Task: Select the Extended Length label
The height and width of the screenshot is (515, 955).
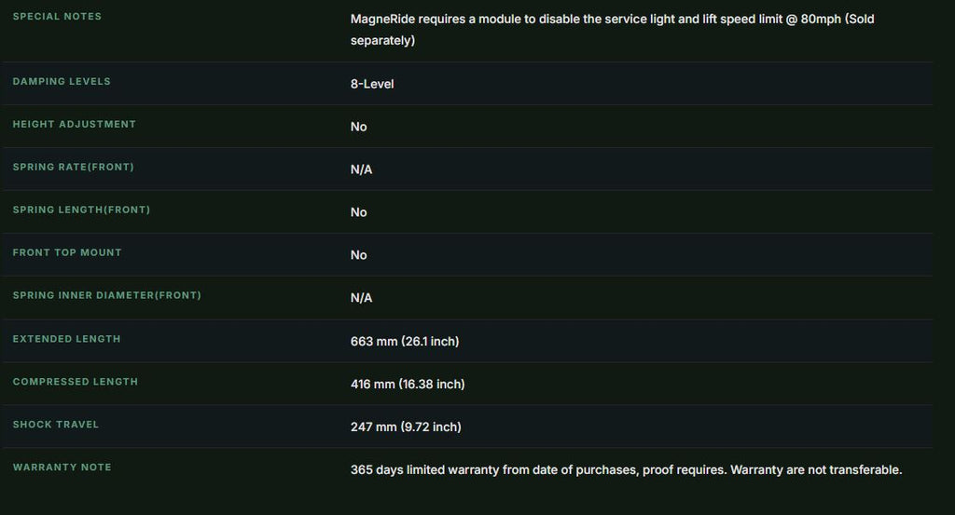Action: 66,339
